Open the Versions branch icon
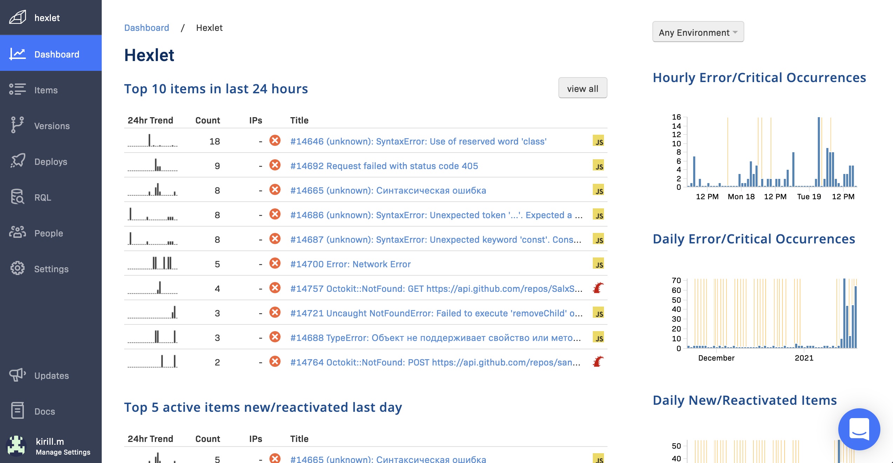 pyautogui.click(x=17, y=125)
